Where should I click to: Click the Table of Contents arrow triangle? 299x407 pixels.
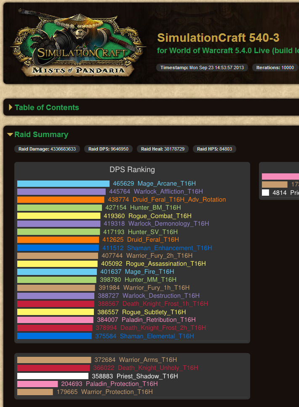(x=11, y=108)
